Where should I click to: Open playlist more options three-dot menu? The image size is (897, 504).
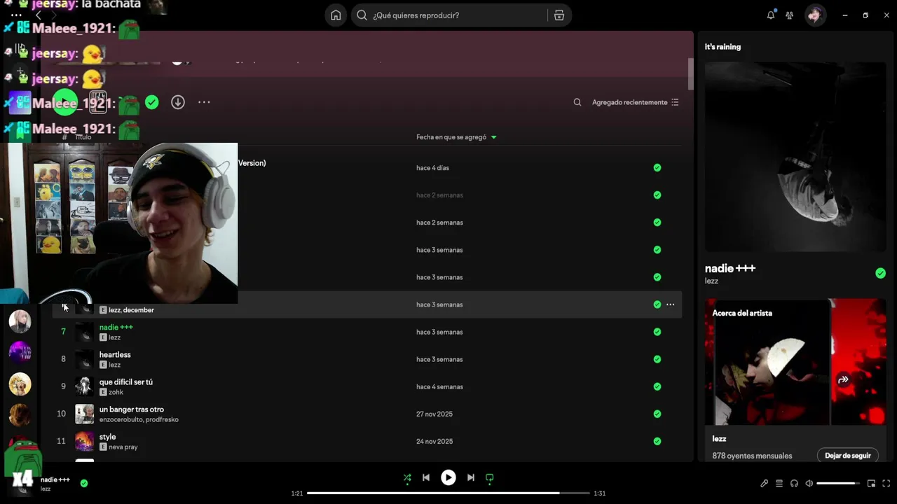(204, 102)
